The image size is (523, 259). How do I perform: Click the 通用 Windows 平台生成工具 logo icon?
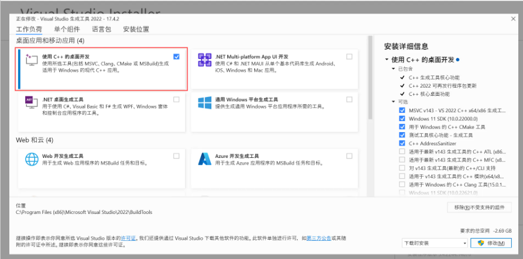(x=204, y=102)
